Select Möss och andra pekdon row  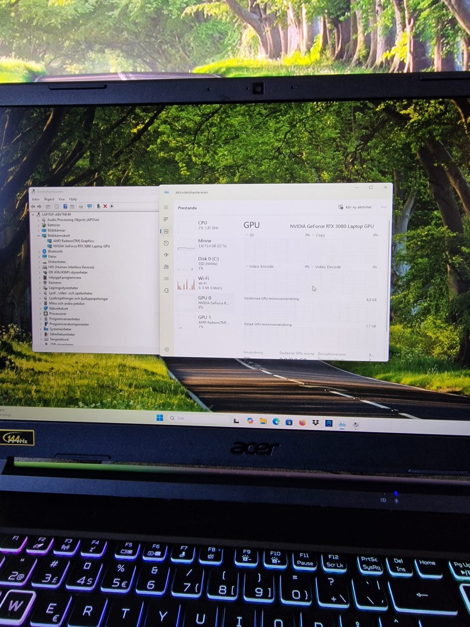tap(64, 303)
